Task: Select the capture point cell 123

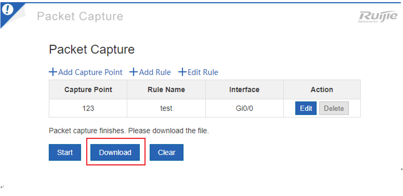Action: [88, 109]
